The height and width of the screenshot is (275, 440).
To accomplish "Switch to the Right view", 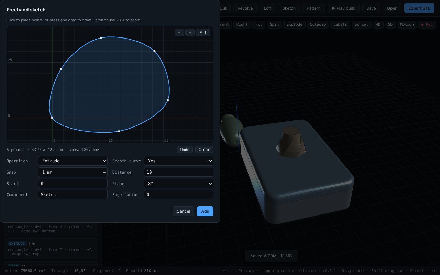I will point(242,24).
